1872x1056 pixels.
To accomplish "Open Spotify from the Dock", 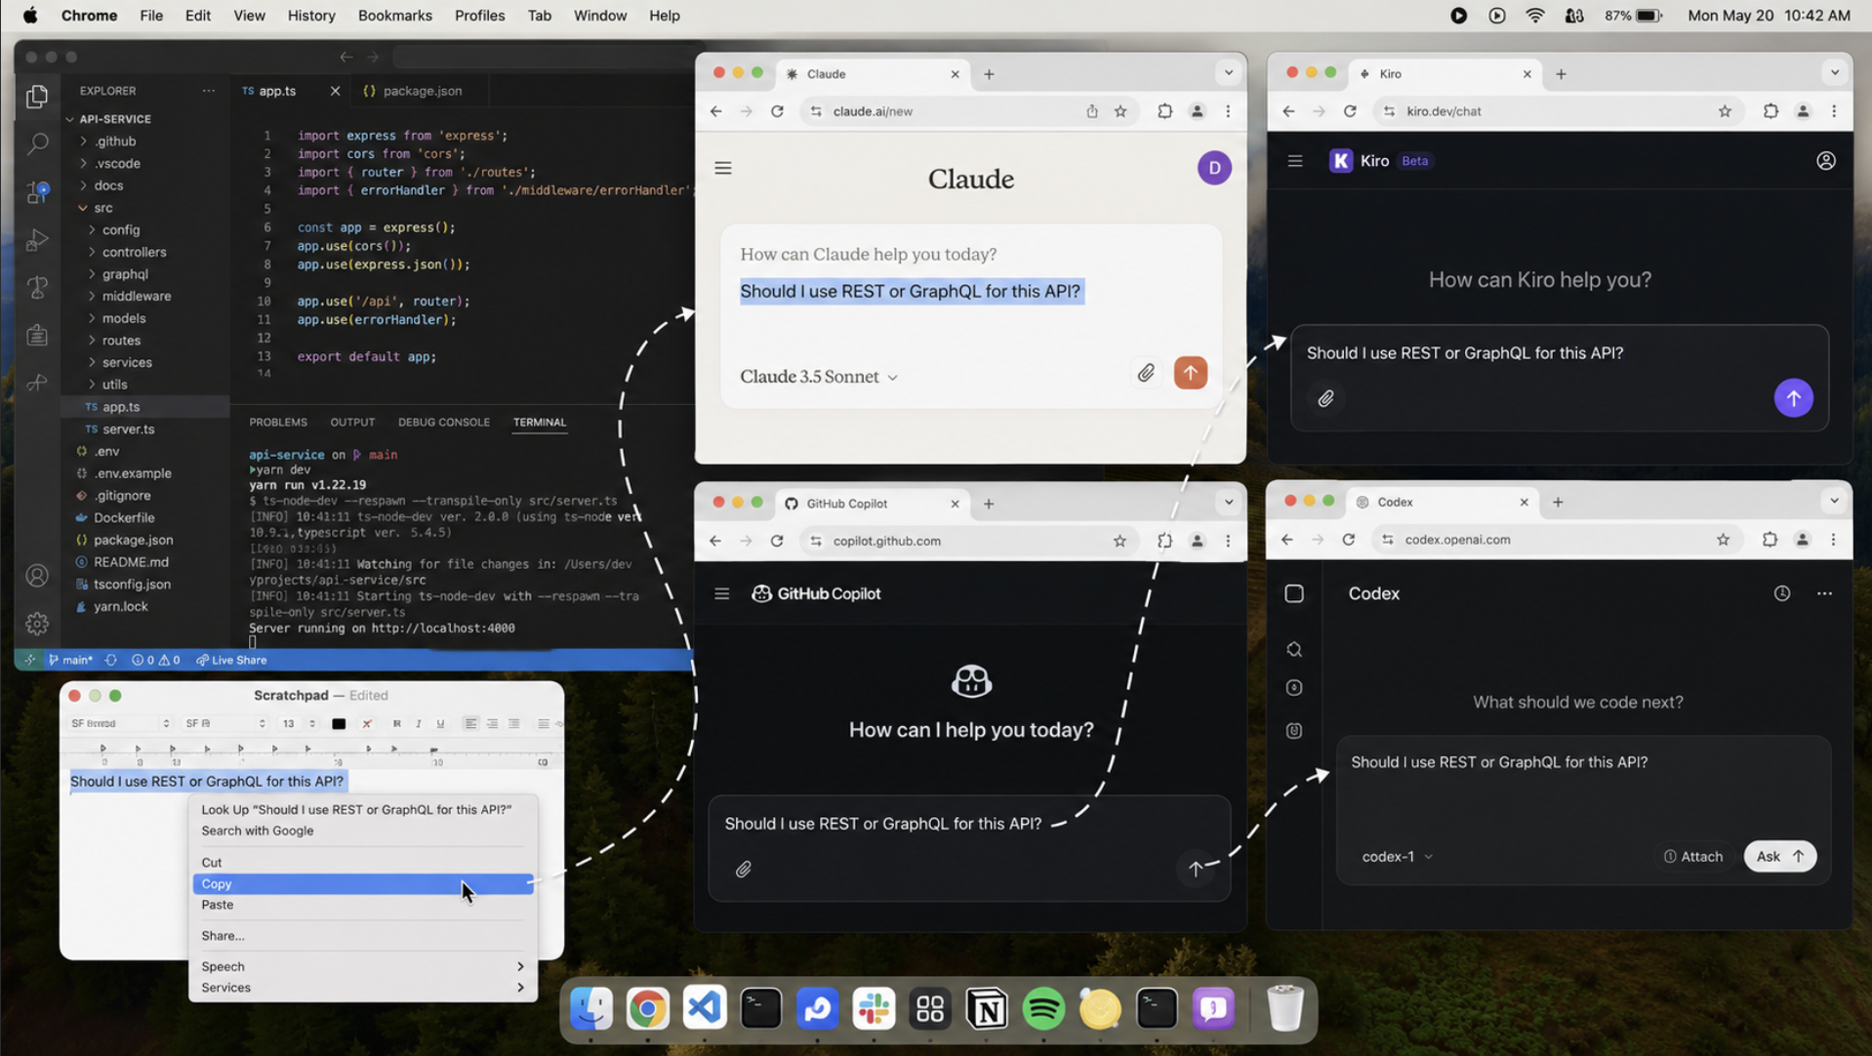I will [1043, 1009].
